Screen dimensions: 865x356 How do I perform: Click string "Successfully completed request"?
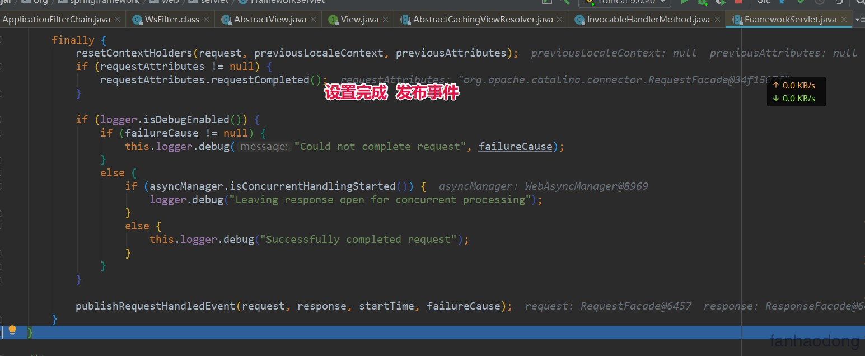(x=359, y=240)
